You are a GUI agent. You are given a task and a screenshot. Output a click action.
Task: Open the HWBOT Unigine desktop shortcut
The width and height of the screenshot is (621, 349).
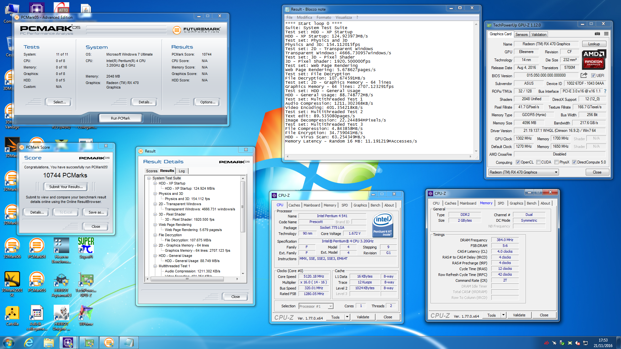point(61,318)
